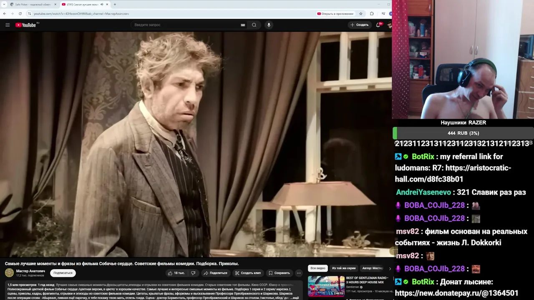Open the new.donatepay.ru link in chat
The image size is (534, 300).
457,293
